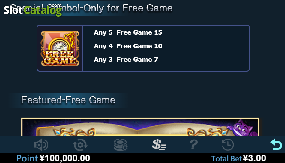Click the Free Game pocket watch symbol
This screenshot has width=285, height=163.
60,48
